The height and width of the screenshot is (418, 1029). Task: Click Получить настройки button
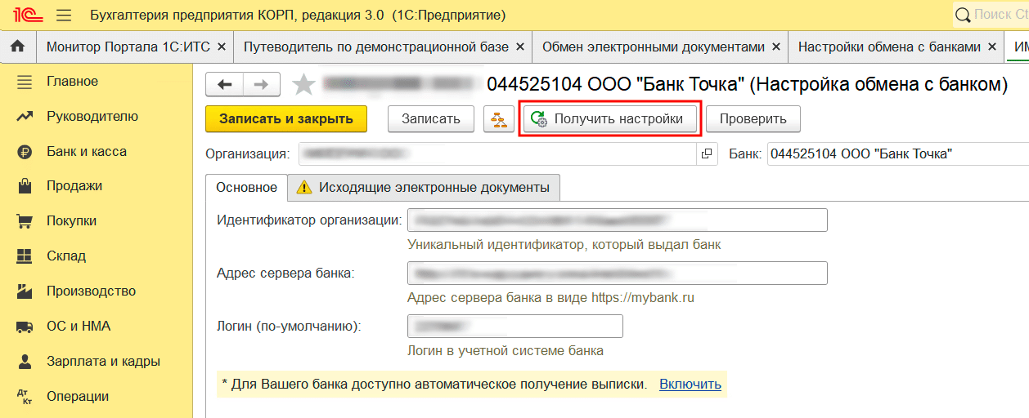tap(609, 118)
